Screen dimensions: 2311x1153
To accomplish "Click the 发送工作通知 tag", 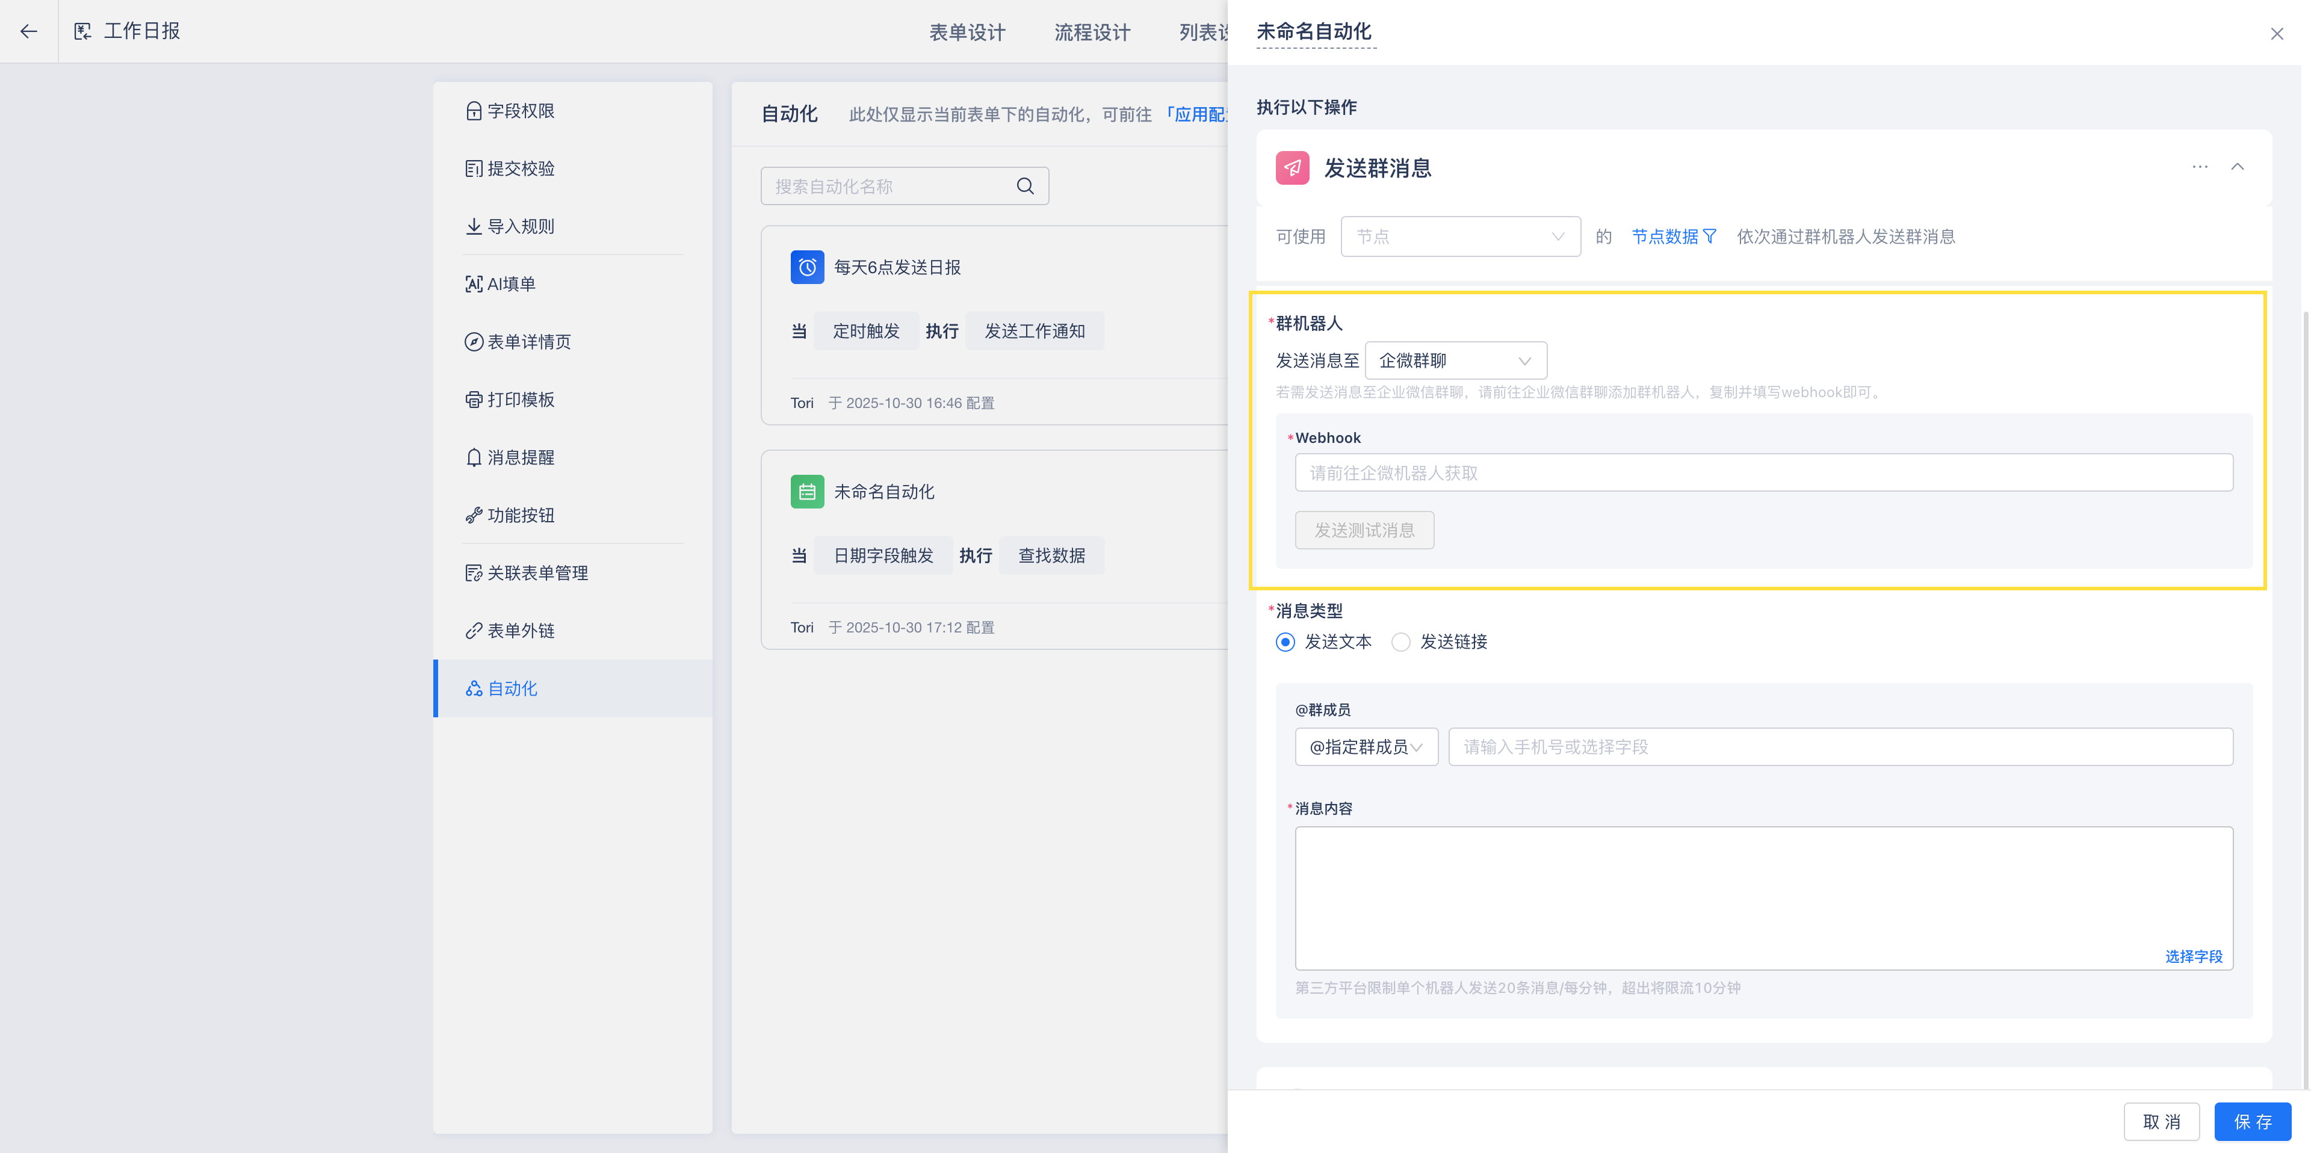I will coord(1035,331).
